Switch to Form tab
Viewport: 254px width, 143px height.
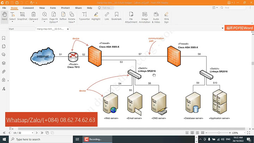point(53,8)
